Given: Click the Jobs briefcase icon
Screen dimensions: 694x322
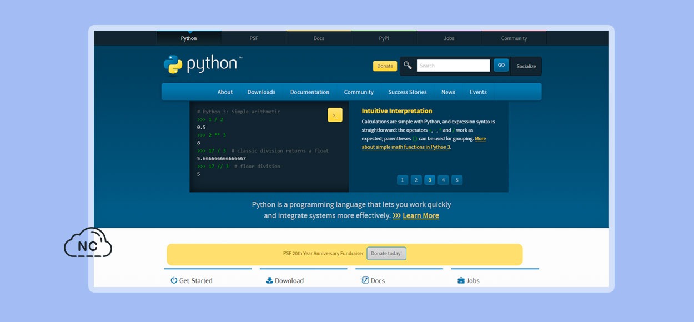Looking at the screenshot, I should coord(461,280).
